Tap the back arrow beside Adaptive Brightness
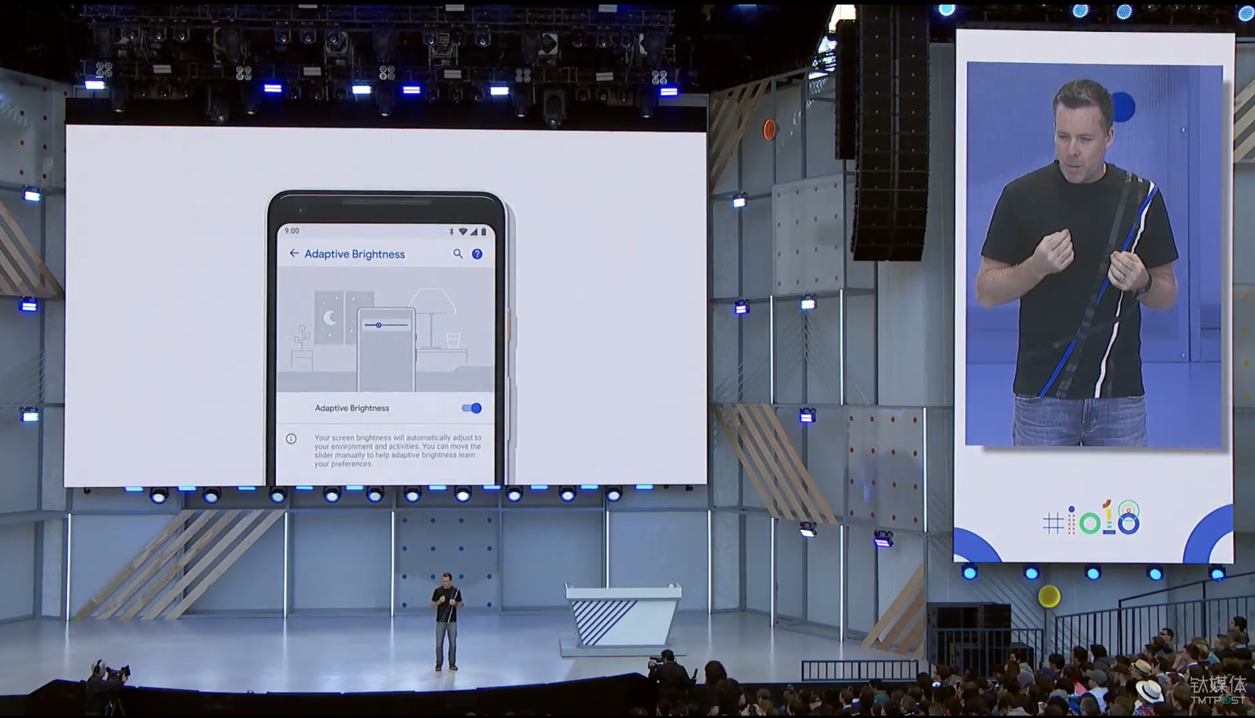Image resolution: width=1255 pixels, height=718 pixels. [x=294, y=253]
